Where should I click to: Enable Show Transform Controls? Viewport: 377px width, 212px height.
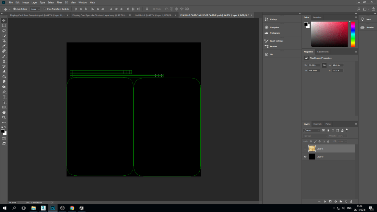(x=45, y=9)
